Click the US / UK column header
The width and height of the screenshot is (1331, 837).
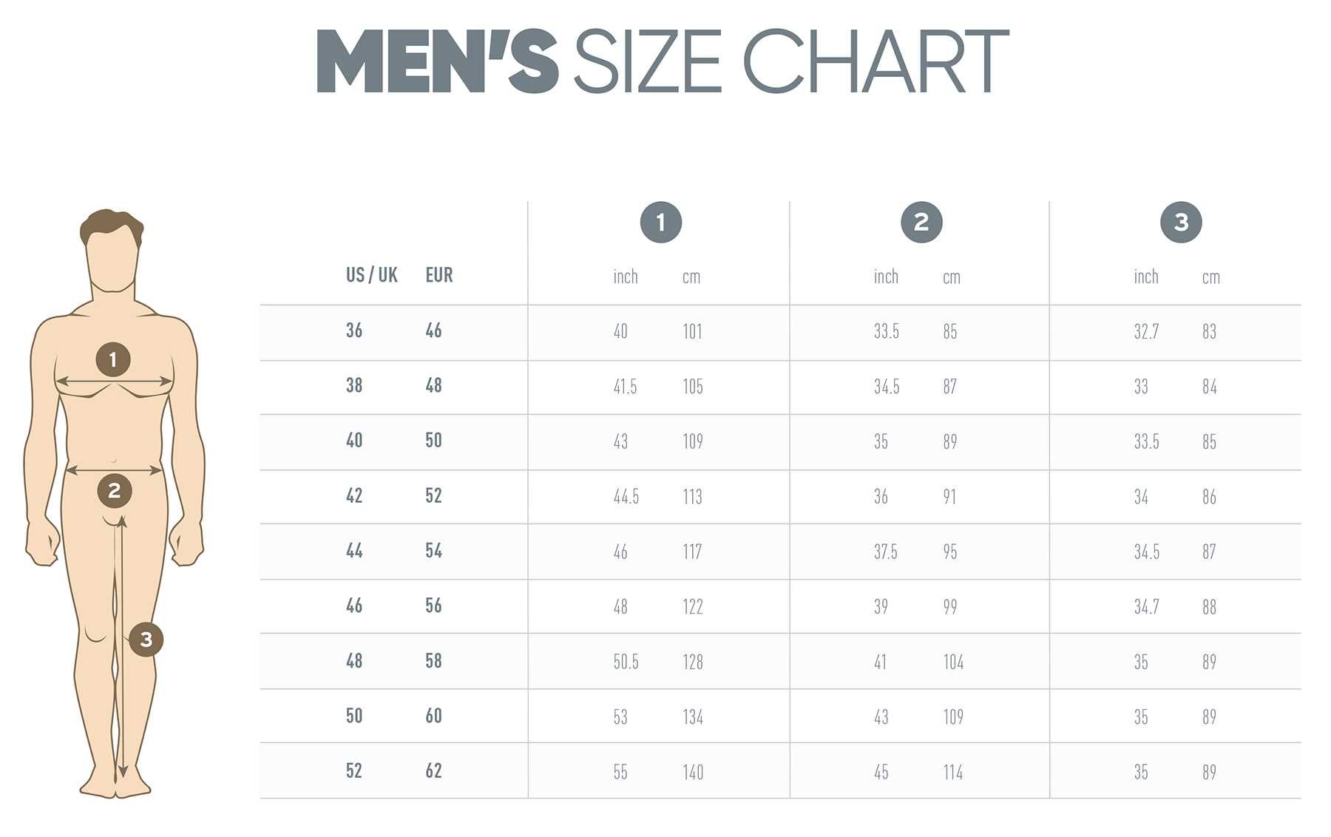[x=371, y=275]
